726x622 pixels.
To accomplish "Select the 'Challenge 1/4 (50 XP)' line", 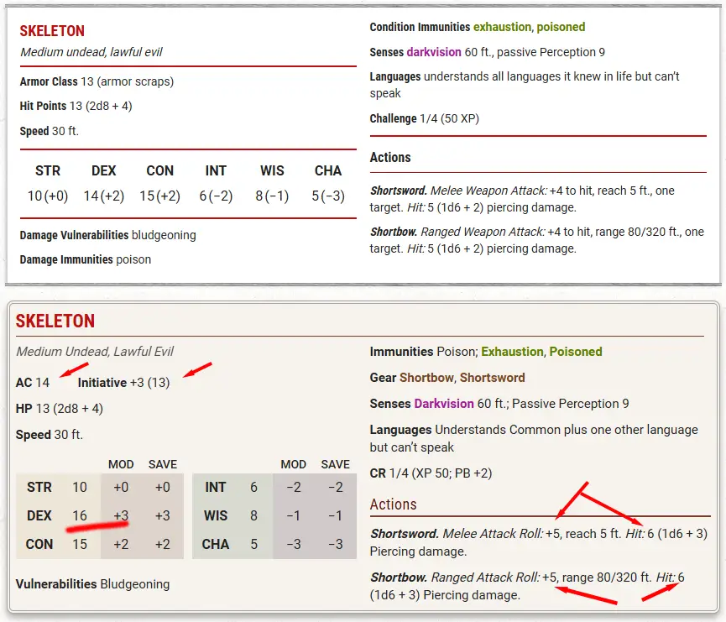I will [424, 118].
